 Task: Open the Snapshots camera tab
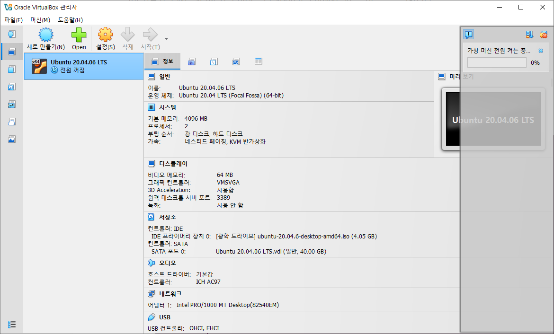point(191,62)
